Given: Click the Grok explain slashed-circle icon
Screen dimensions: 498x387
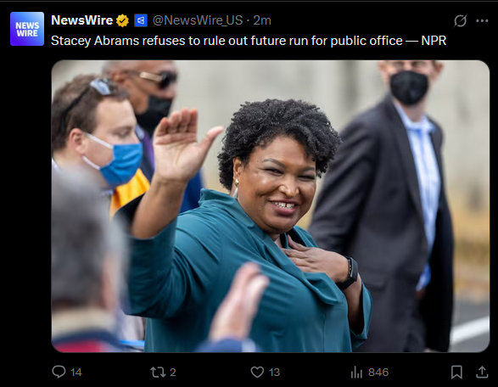Looking at the screenshot, I should click(x=460, y=21).
